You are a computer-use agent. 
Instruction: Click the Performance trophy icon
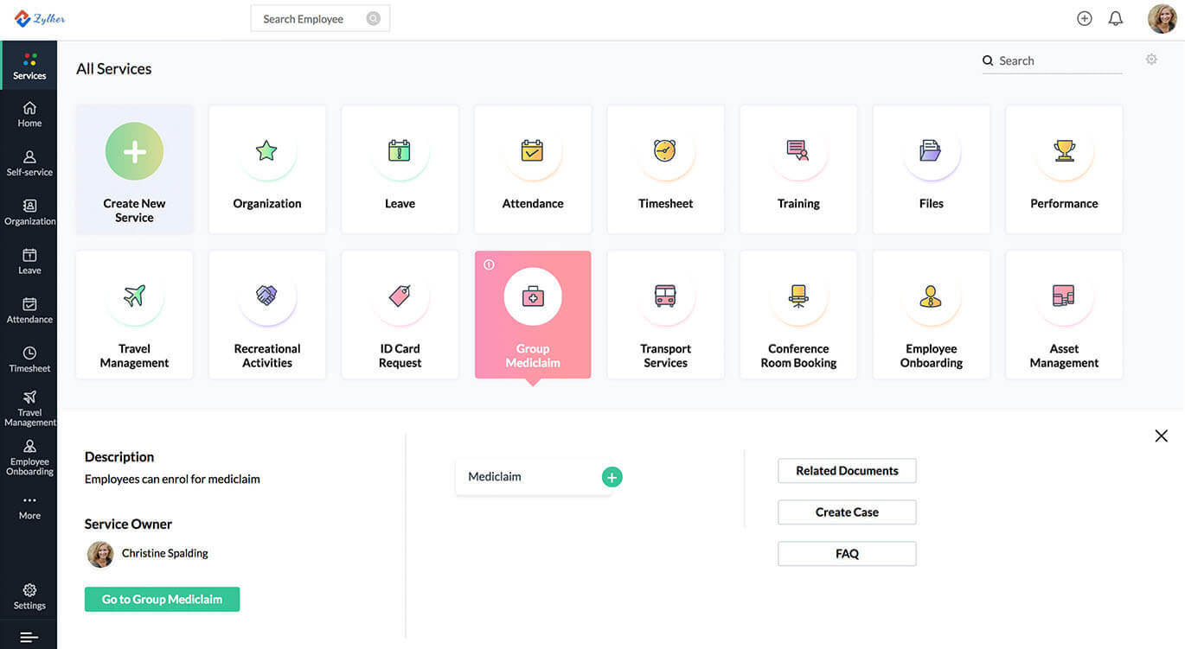coord(1064,151)
